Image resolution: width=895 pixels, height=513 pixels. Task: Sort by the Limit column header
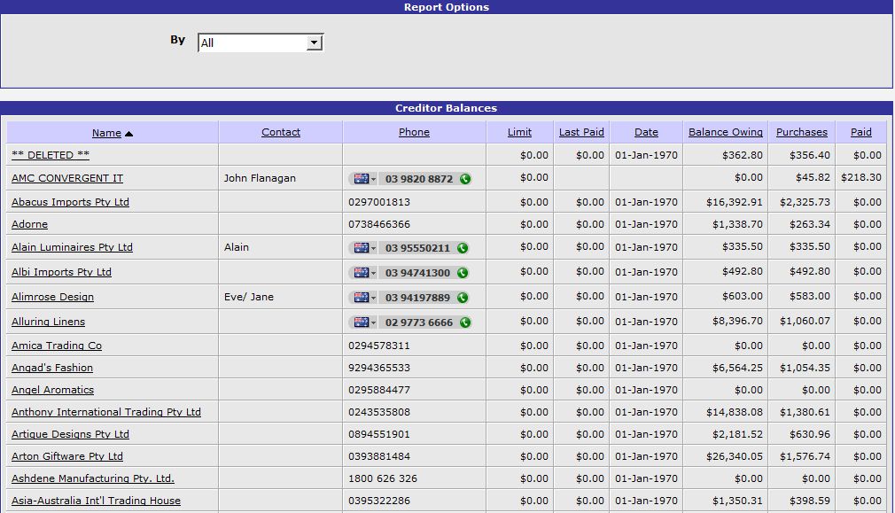pyautogui.click(x=519, y=132)
